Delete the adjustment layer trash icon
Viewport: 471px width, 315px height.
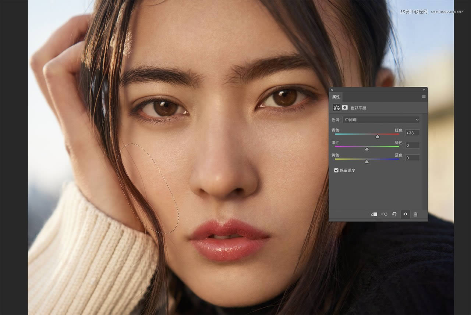tap(415, 214)
